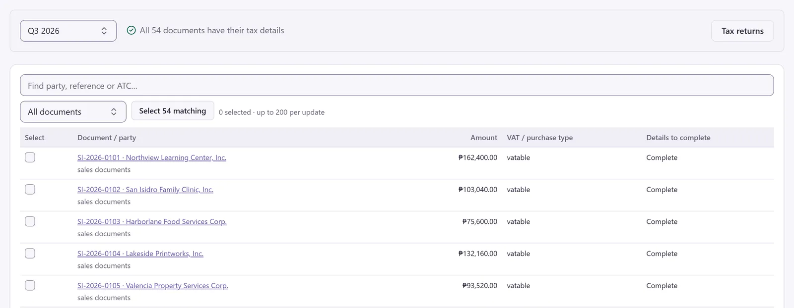Screen dimensions: 794x308
Task: Tick checkbox for SI-2026-0102 San Isidro Family Clinic
Action: pyautogui.click(x=30, y=190)
